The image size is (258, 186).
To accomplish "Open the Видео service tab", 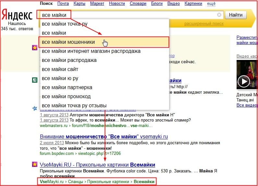I will [x=174, y=4].
